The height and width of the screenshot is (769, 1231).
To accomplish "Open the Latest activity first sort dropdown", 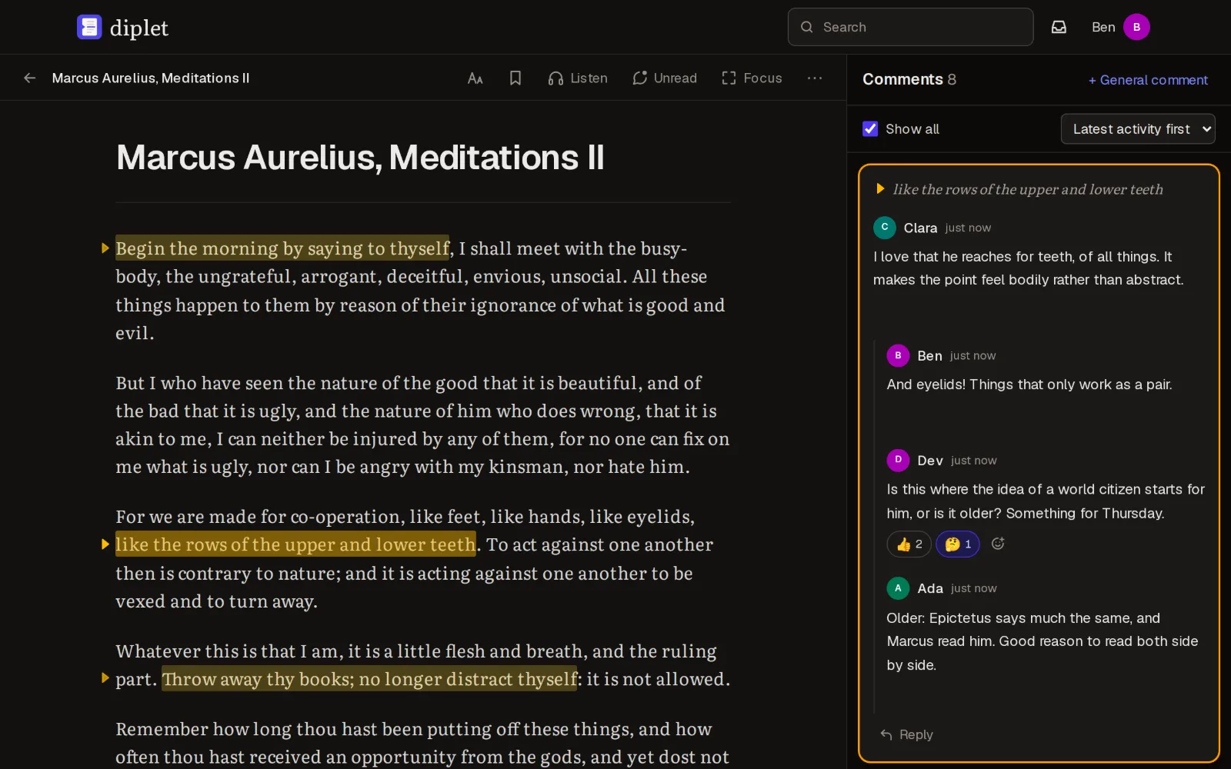I will click(x=1138, y=128).
